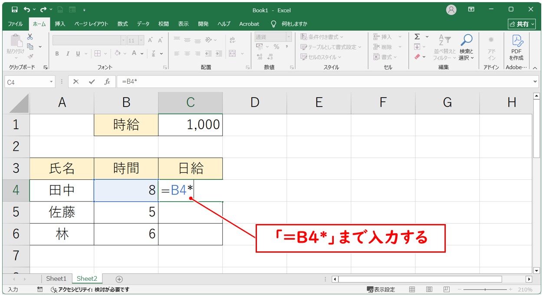Click the 何をしますか search box
The image size is (543, 296).
[x=294, y=24]
